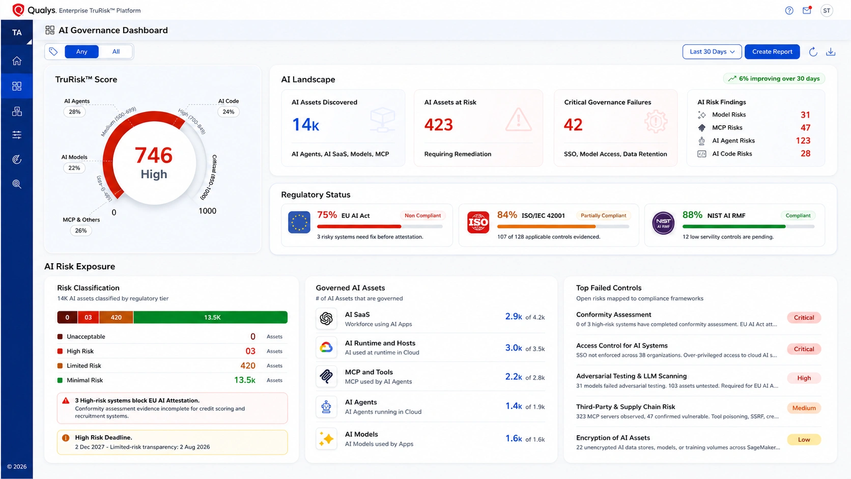Click the Limited Risk count 420
This screenshot has height=479, width=851.
pyautogui.click(x=248, y=365)
